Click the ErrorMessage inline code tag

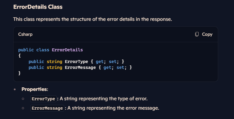[47, 108]
